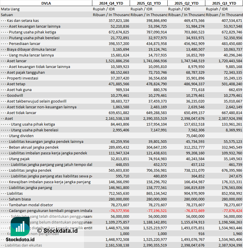Select the Satuan row label
This screenshot has width=243, height=248.
pyautogui.click(x=7, y=15)
